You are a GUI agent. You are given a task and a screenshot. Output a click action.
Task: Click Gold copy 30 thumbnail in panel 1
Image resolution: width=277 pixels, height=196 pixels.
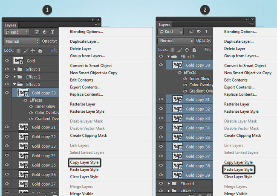23,93
